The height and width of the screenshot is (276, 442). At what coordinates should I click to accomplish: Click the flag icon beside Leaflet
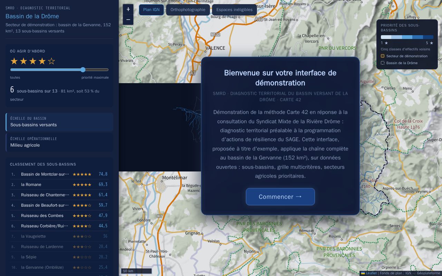363,273
